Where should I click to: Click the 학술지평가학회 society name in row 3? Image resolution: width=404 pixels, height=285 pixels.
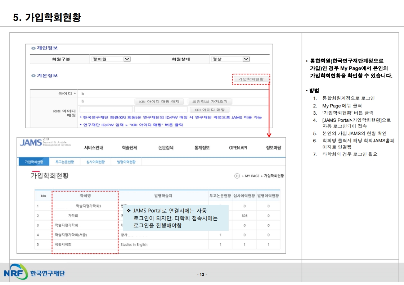click(66, 225)
